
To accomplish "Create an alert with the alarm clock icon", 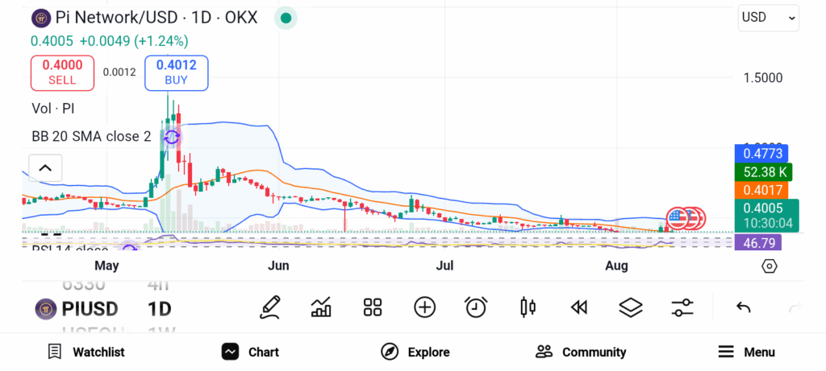I will (x=476, y=307).
